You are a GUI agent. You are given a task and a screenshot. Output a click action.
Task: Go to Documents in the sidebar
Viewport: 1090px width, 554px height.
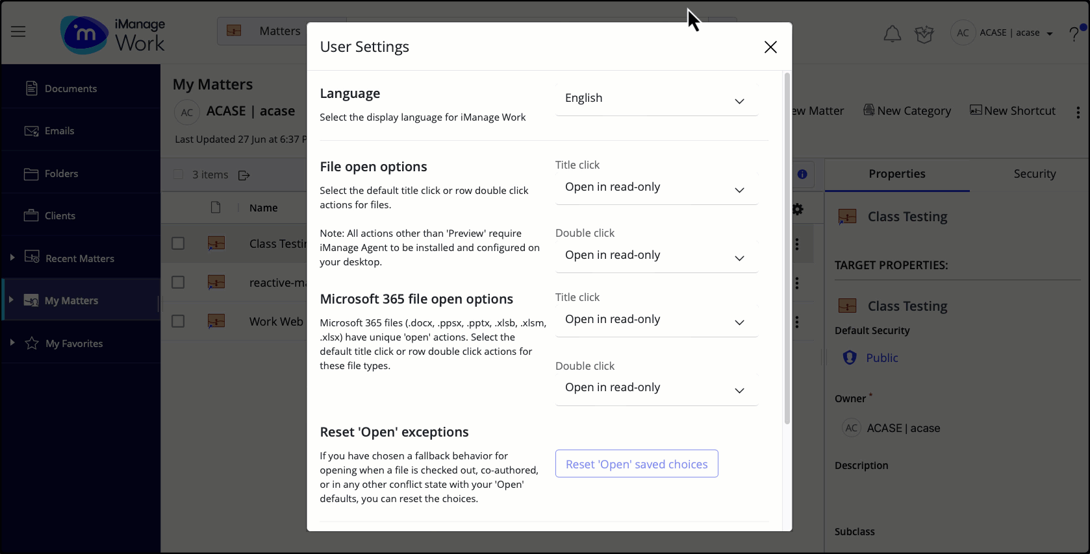click(81, 88)
